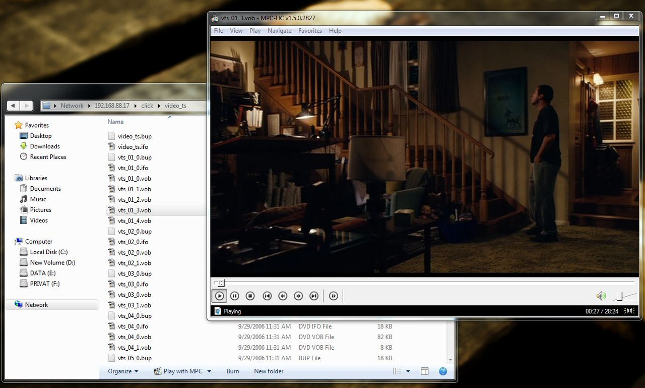The width and height of the screenshot is (645, 388).
Task: Click the rewind (decrease speed) icon
Action: point(283,296)
